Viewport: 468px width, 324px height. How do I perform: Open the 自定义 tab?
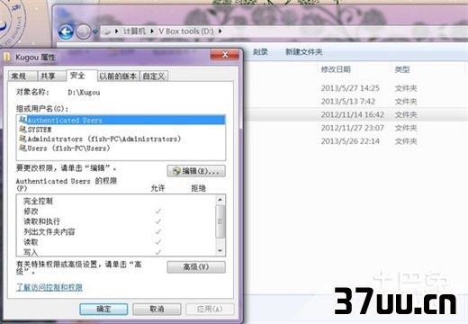click(154, 76)
